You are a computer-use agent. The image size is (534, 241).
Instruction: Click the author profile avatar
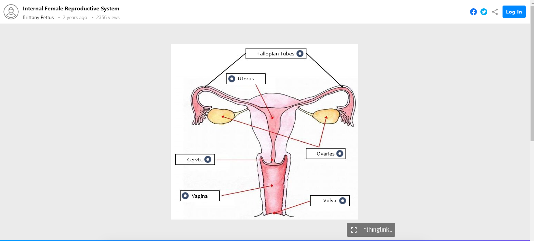coord(11,12)
